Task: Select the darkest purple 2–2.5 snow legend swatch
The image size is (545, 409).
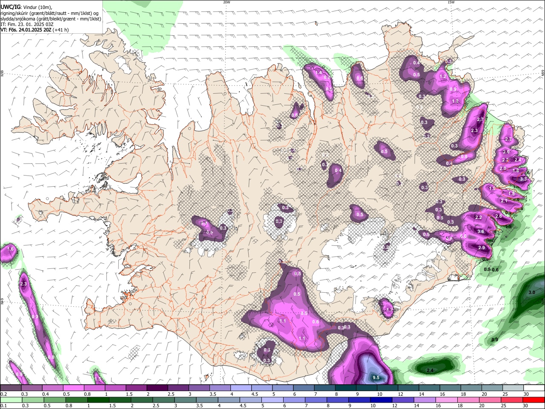Action: [157, 388]
